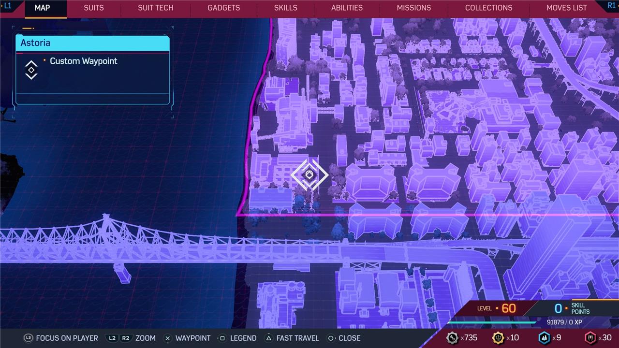Click the L2 zoom out button
This screenshot has width=619, height=348.
point(112,338)
